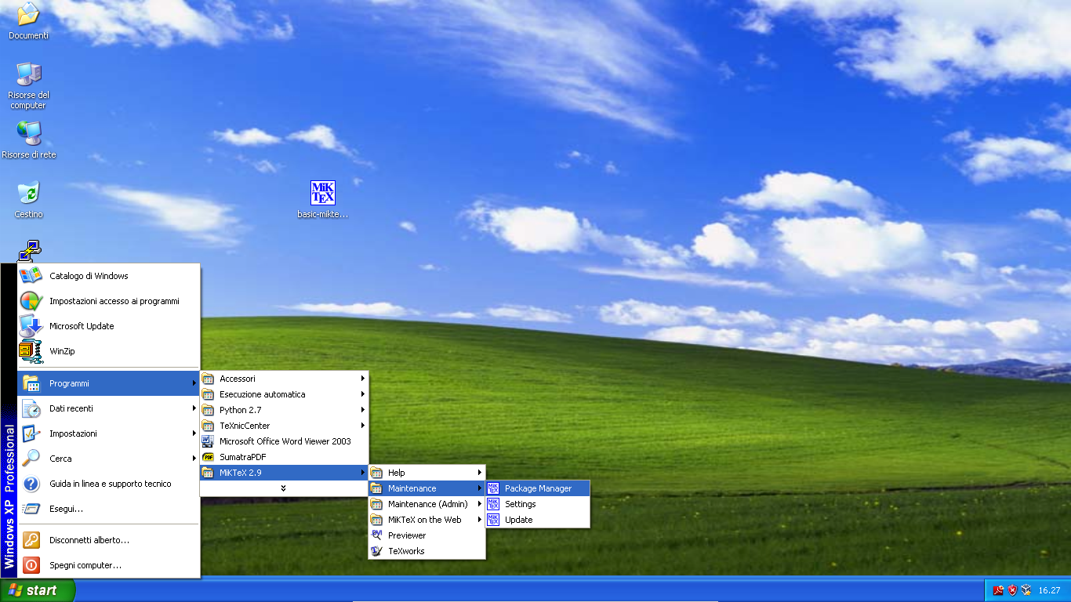Click Dati recenti clock-folder icon
This screenshot has height=602, width=1071.
pyautogui.click(x=31, y=408)
